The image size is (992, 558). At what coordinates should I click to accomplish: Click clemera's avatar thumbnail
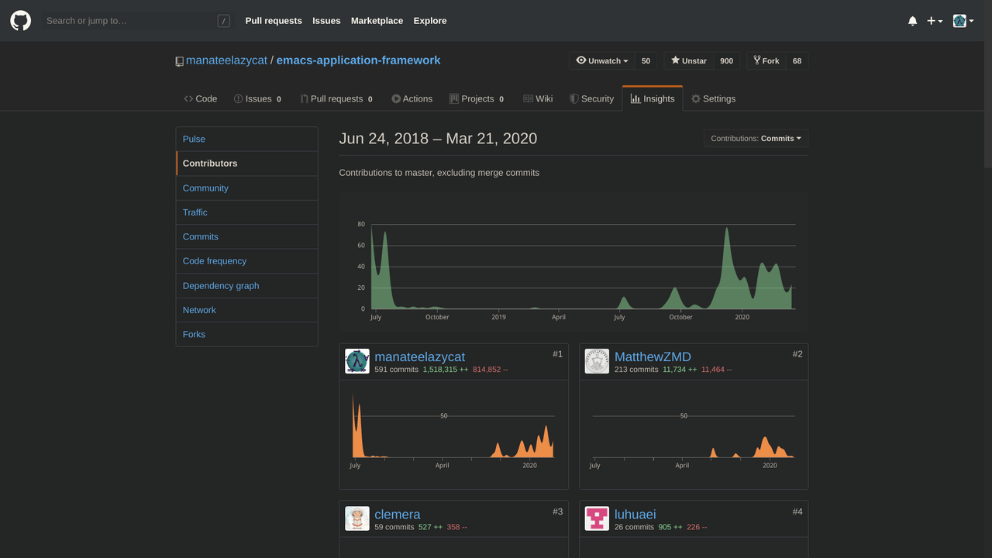tap(357, 518)
